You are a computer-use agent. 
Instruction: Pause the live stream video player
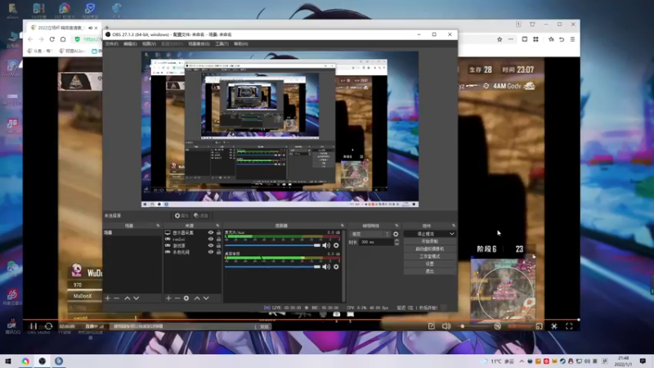pyautogui.click(x=34, y=326)
